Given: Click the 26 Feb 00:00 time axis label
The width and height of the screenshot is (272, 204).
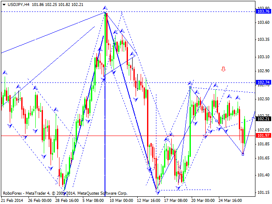Looking at the screenshot, I should [40, 200].
